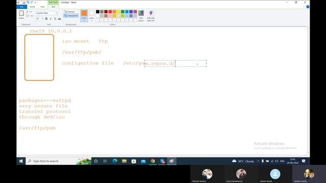
Task: Open File Explorer from taskbar
Action: (x=124, y=161)
